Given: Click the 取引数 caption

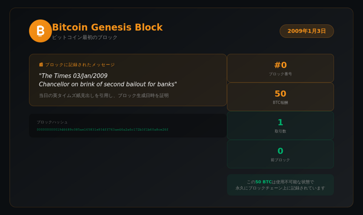Looking at the screenshot, I should [280, 132].
